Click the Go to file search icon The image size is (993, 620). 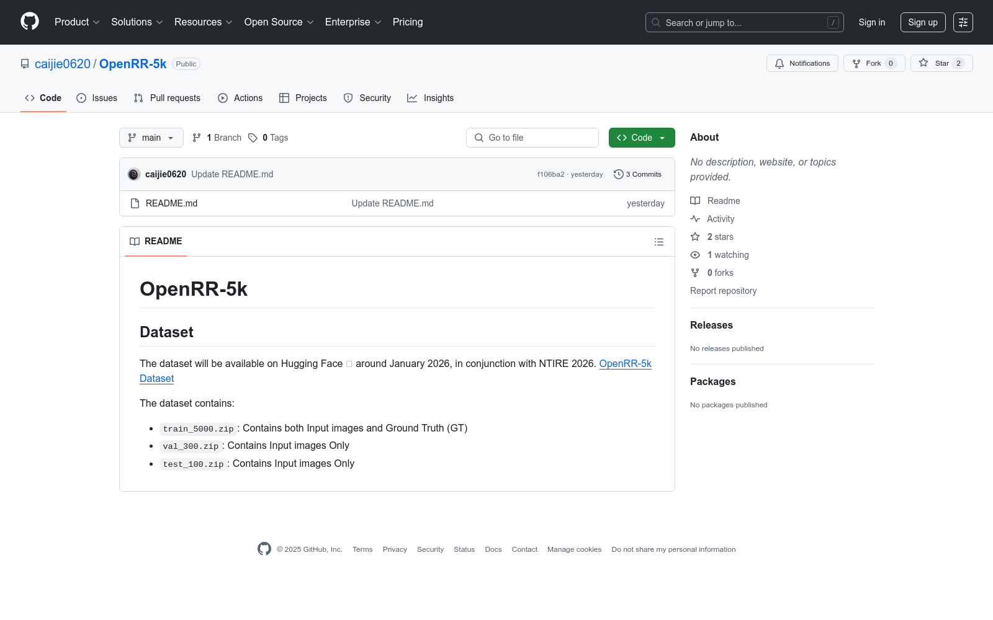[479, 138]
